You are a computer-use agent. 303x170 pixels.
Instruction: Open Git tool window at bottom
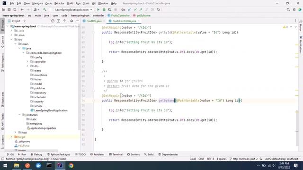point(10,154)
